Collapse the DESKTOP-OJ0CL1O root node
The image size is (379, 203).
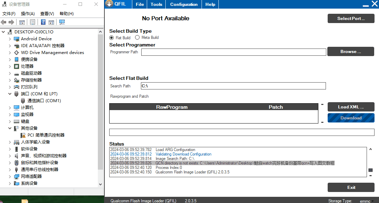pos(3,32)
